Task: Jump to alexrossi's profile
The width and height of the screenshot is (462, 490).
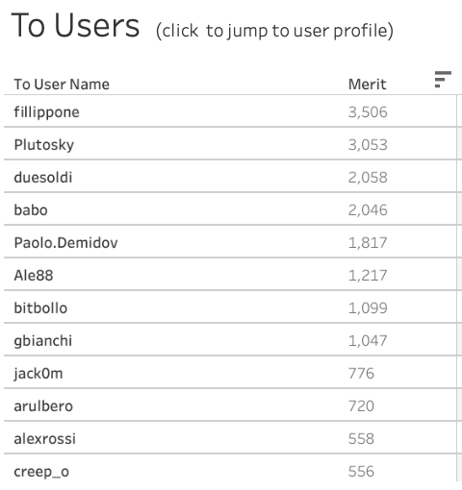Action: click(x=44, y=439)
